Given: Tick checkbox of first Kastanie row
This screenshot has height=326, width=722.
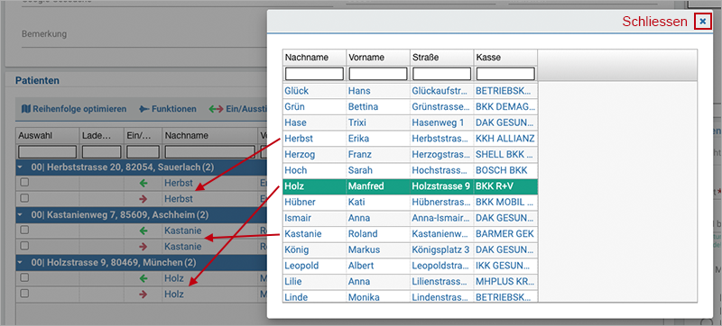Looking at the screenshot, I should (x=24, y=230).
